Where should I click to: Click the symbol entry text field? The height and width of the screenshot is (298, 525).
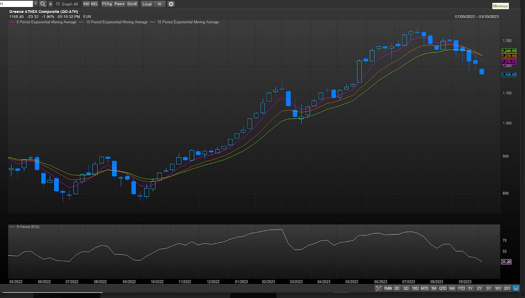pyautogui.click(x=17, y=4)
